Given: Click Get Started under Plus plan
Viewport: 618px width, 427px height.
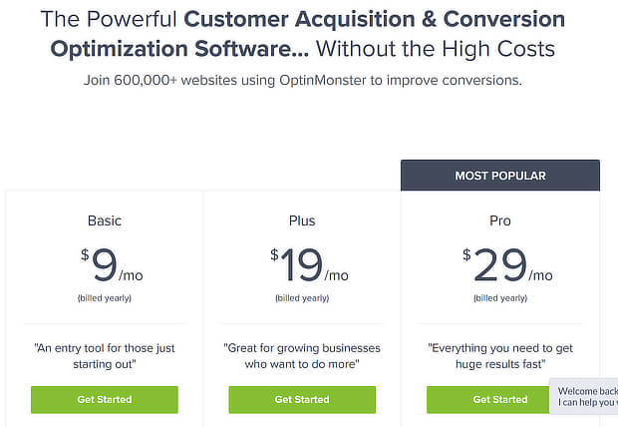Looking at the screenshot, I should [302, 399].
